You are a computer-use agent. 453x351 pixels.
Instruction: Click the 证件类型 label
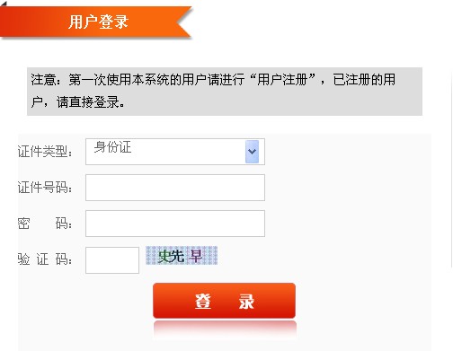[45, 152]
